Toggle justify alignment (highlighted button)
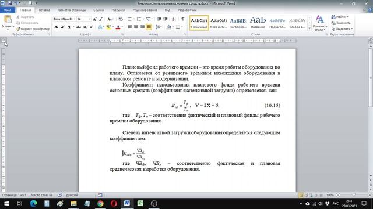The height and width of the screenshot is (209, 373). pos(149,27)
